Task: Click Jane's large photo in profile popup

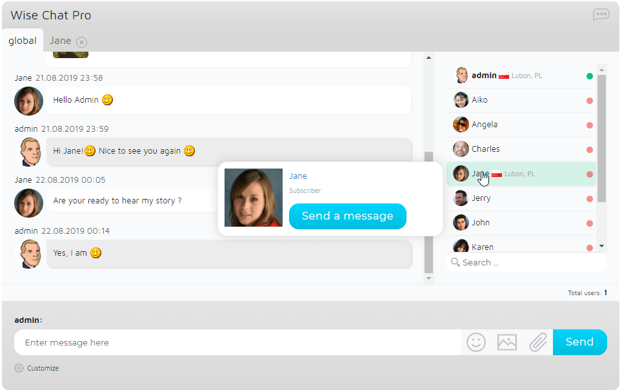Action: 254,198
